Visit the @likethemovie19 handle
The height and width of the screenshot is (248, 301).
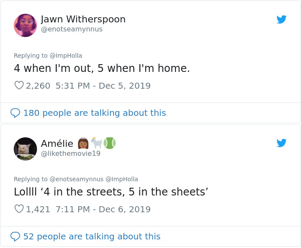click(71, 153)
